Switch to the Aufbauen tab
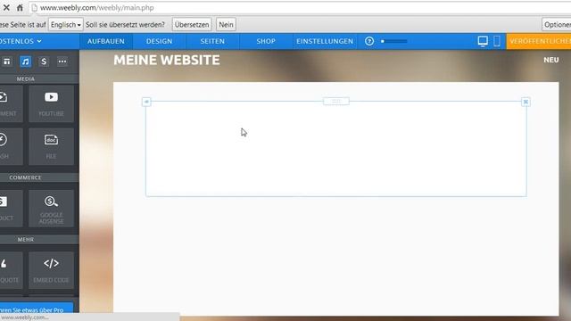The image size is (571, 321). coord(106,41)
